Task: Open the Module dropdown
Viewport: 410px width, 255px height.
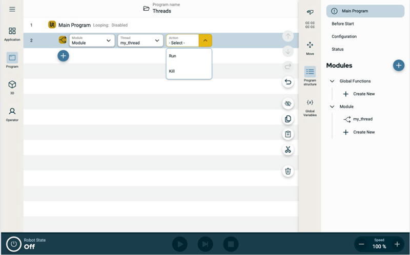Action: pyautogui.click(x=91, y=40)
